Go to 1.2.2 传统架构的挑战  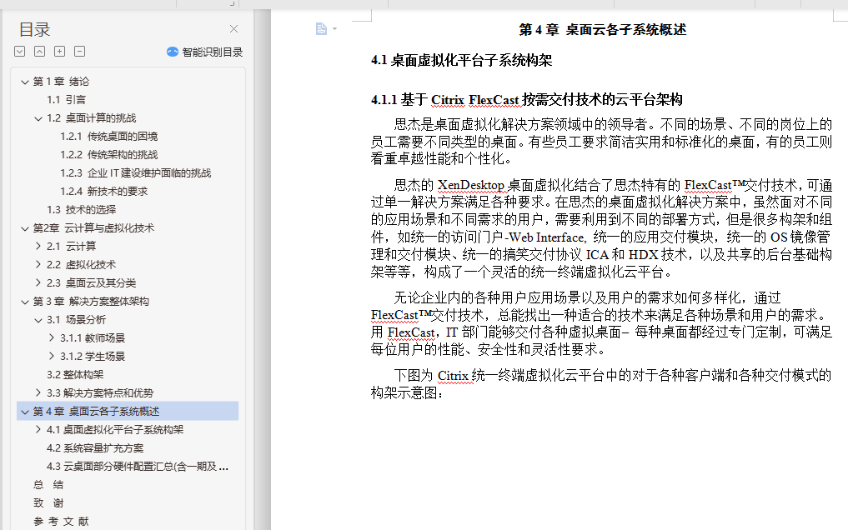pos(108,155)
